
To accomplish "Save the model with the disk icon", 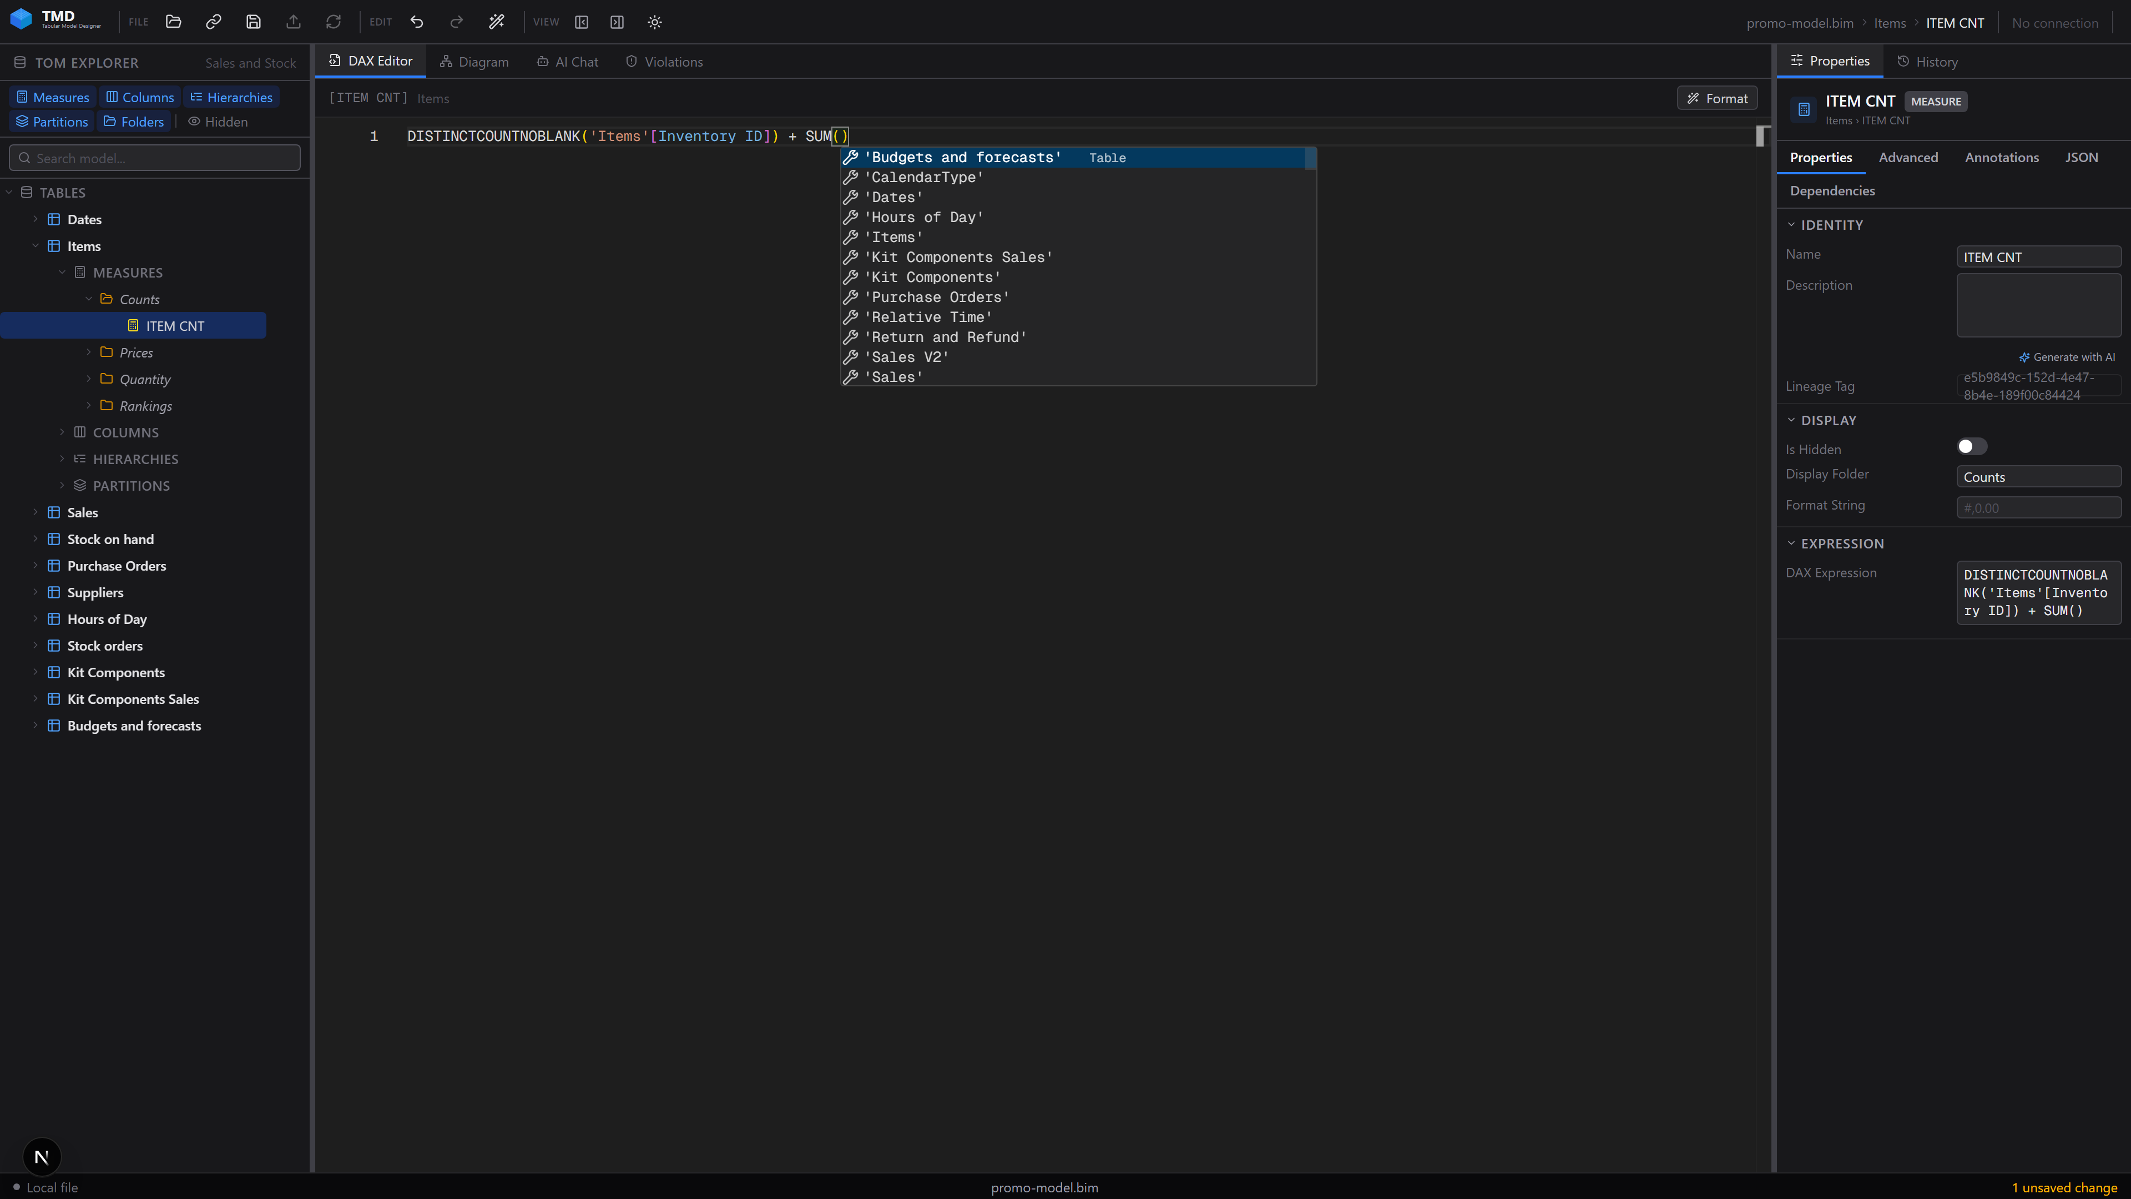I will pos(253,22).
